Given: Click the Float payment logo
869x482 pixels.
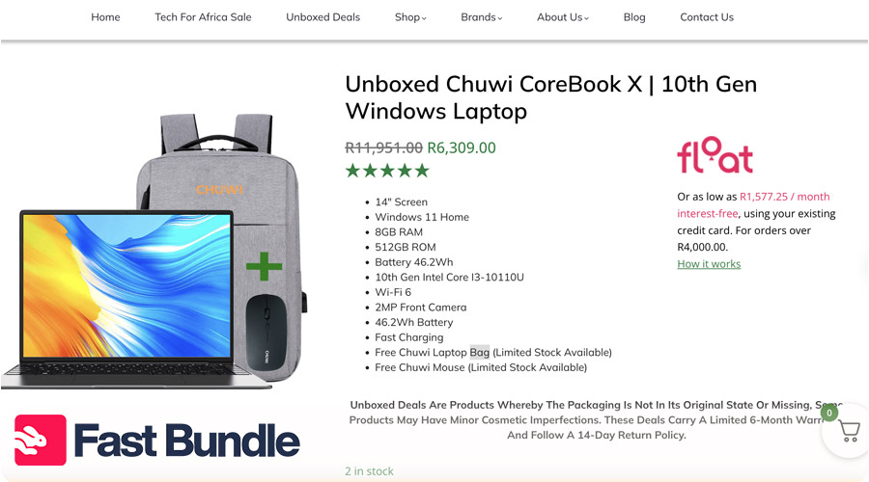Looking at the screenshot, I should tap(715, 155).
